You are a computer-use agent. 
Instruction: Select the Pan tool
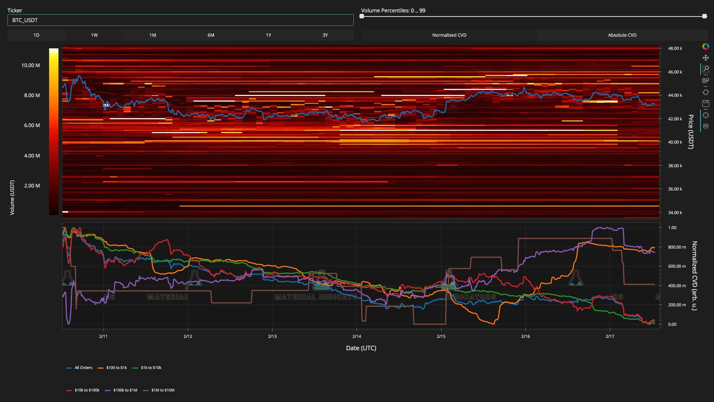[x=705, y=58]
